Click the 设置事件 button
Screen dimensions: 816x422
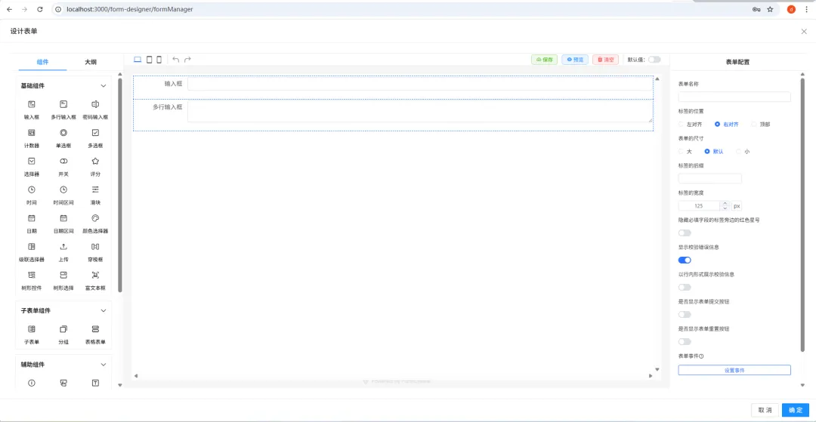734,370
